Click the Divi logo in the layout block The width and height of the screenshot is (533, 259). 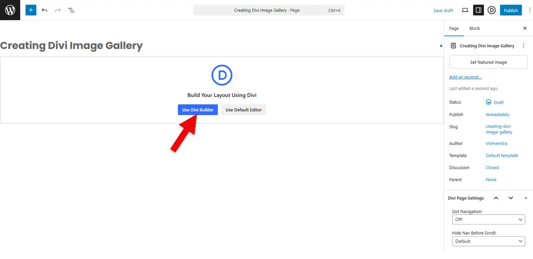coord(222,75)
